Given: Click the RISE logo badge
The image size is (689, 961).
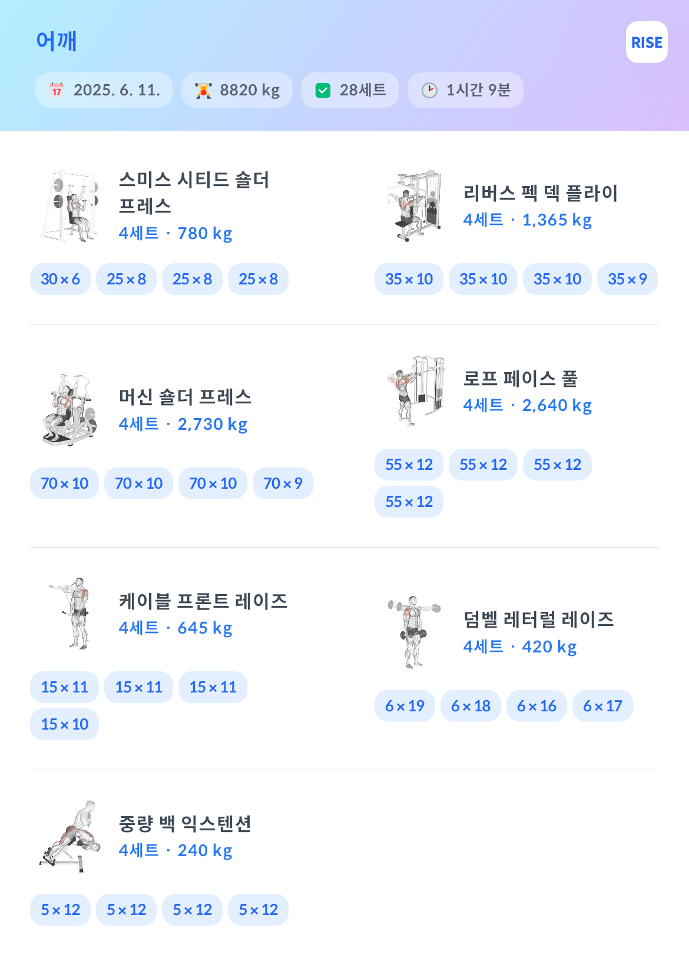Looking at the screenshot, I should point(647,42).
